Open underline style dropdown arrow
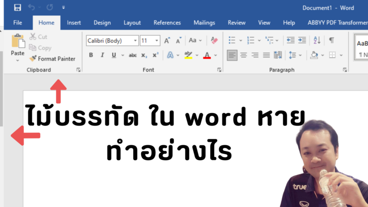 (123, 56)
